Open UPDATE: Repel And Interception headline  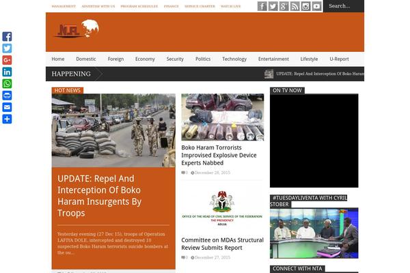pyautogui.click(x=100, y=196)
